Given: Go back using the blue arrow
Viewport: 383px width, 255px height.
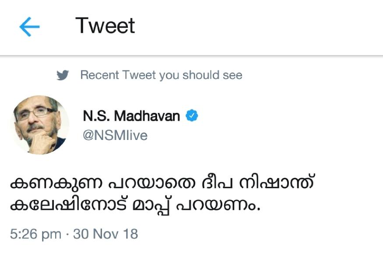Looking at the screenshot, I should 29,27.
